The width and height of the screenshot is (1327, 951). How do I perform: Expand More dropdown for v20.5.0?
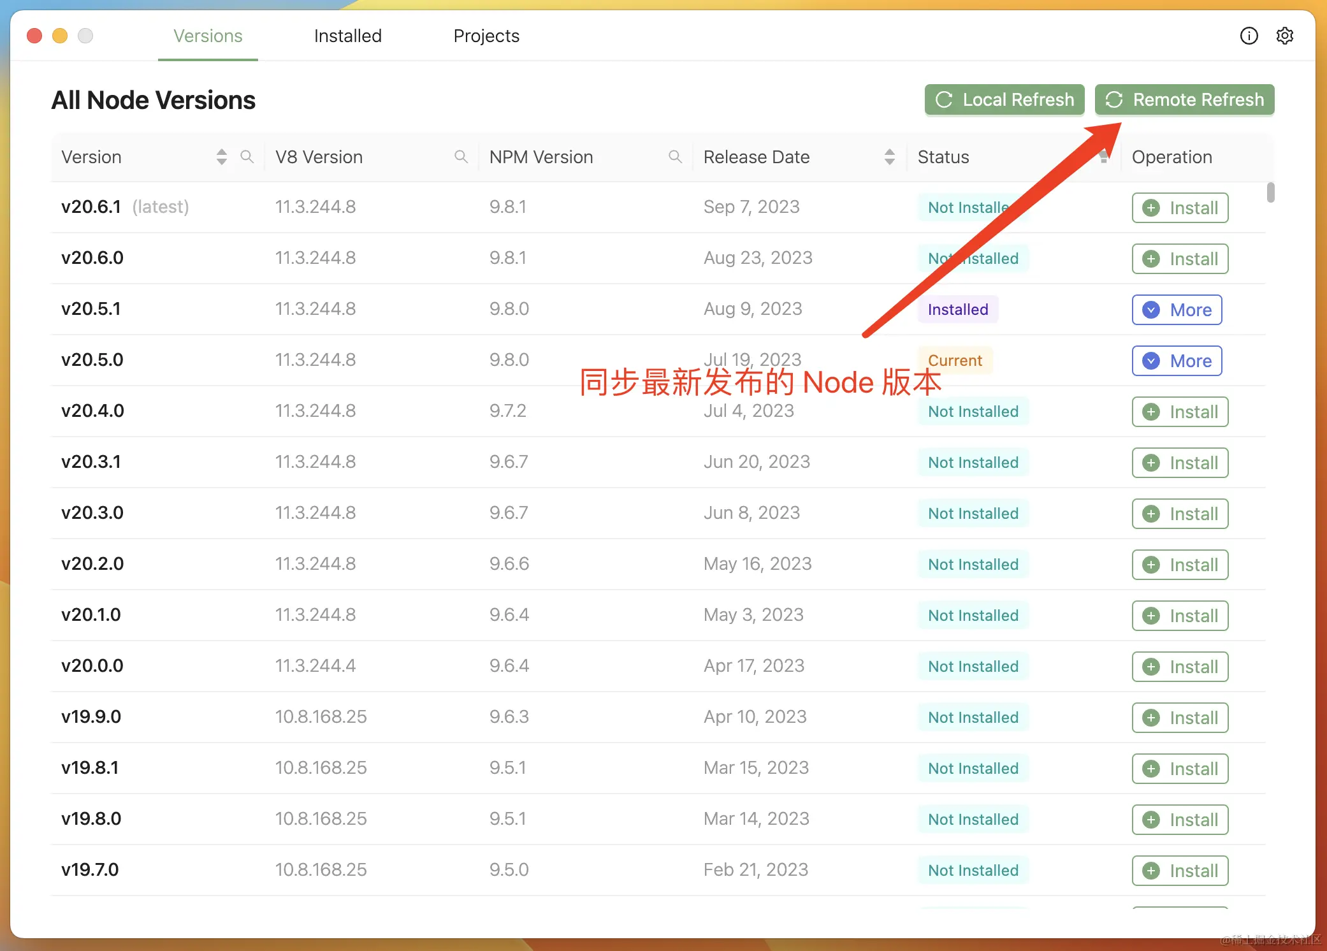tap(1177, 361)
